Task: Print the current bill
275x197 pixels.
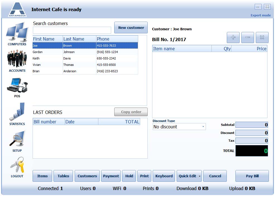Action: tap(144, 176)
